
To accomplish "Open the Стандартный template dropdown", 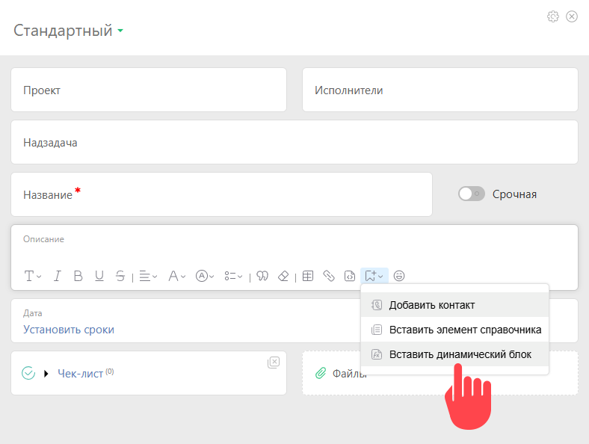I will pyautogui.click(x=68, y=31).
